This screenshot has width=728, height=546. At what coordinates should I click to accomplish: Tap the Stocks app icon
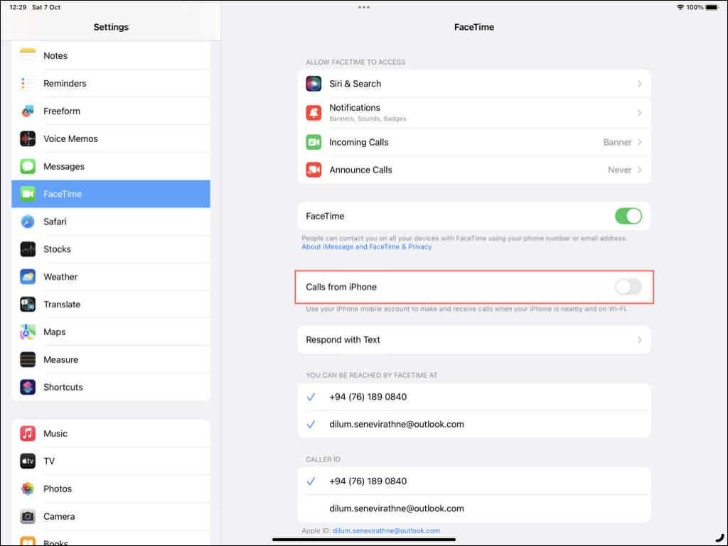coord(28,249)
